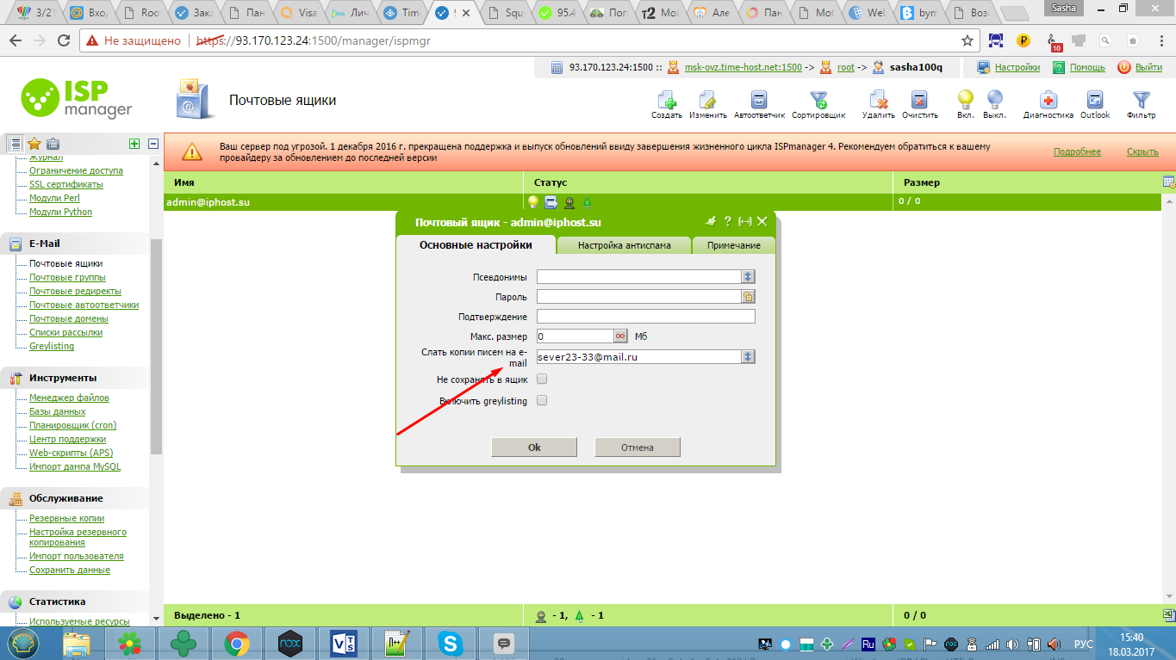This screenshot has height=660, width=1176.
Task: Click the Outlook toolbar icon
Action: (1095, 100)
